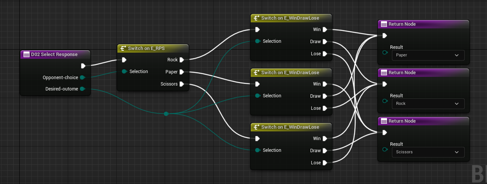Viewport: 487px width, 184px height.
Task: Click the Desired-outome output pin
Action: click(82, 89)
